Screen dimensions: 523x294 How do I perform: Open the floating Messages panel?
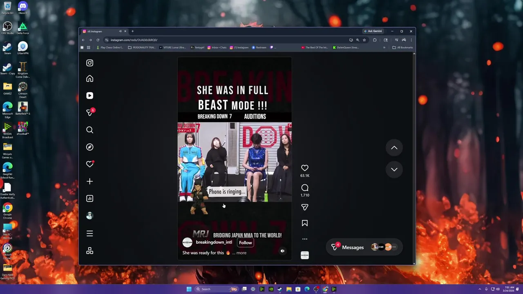tap(364, 247)
